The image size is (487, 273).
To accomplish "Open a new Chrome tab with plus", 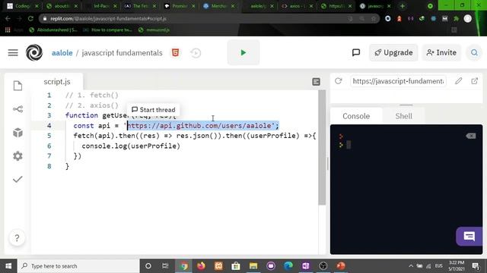I will [x=403, y=6].
